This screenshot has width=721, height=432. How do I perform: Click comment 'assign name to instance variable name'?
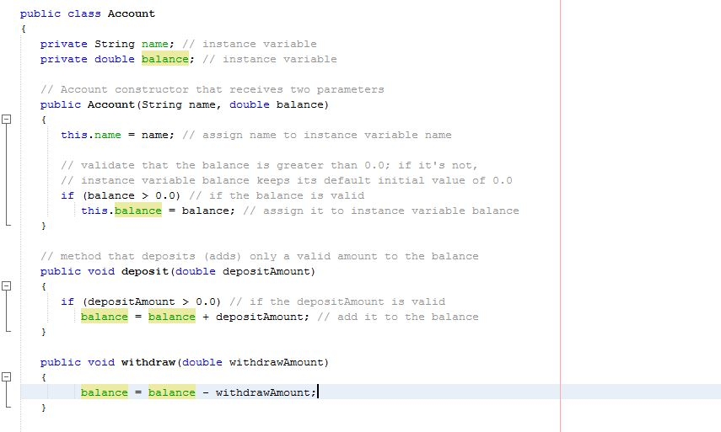click(317, 135)
